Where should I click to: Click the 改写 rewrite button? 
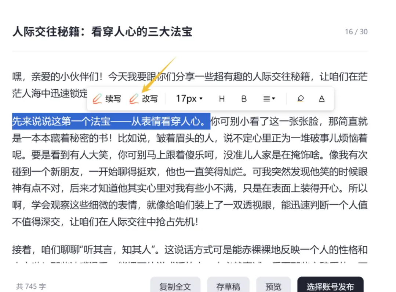point(143,99)
